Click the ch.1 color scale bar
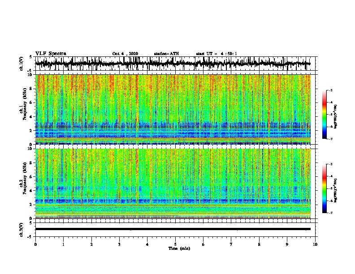Viewport: 355px width, 274px height. tap(324, 115)
